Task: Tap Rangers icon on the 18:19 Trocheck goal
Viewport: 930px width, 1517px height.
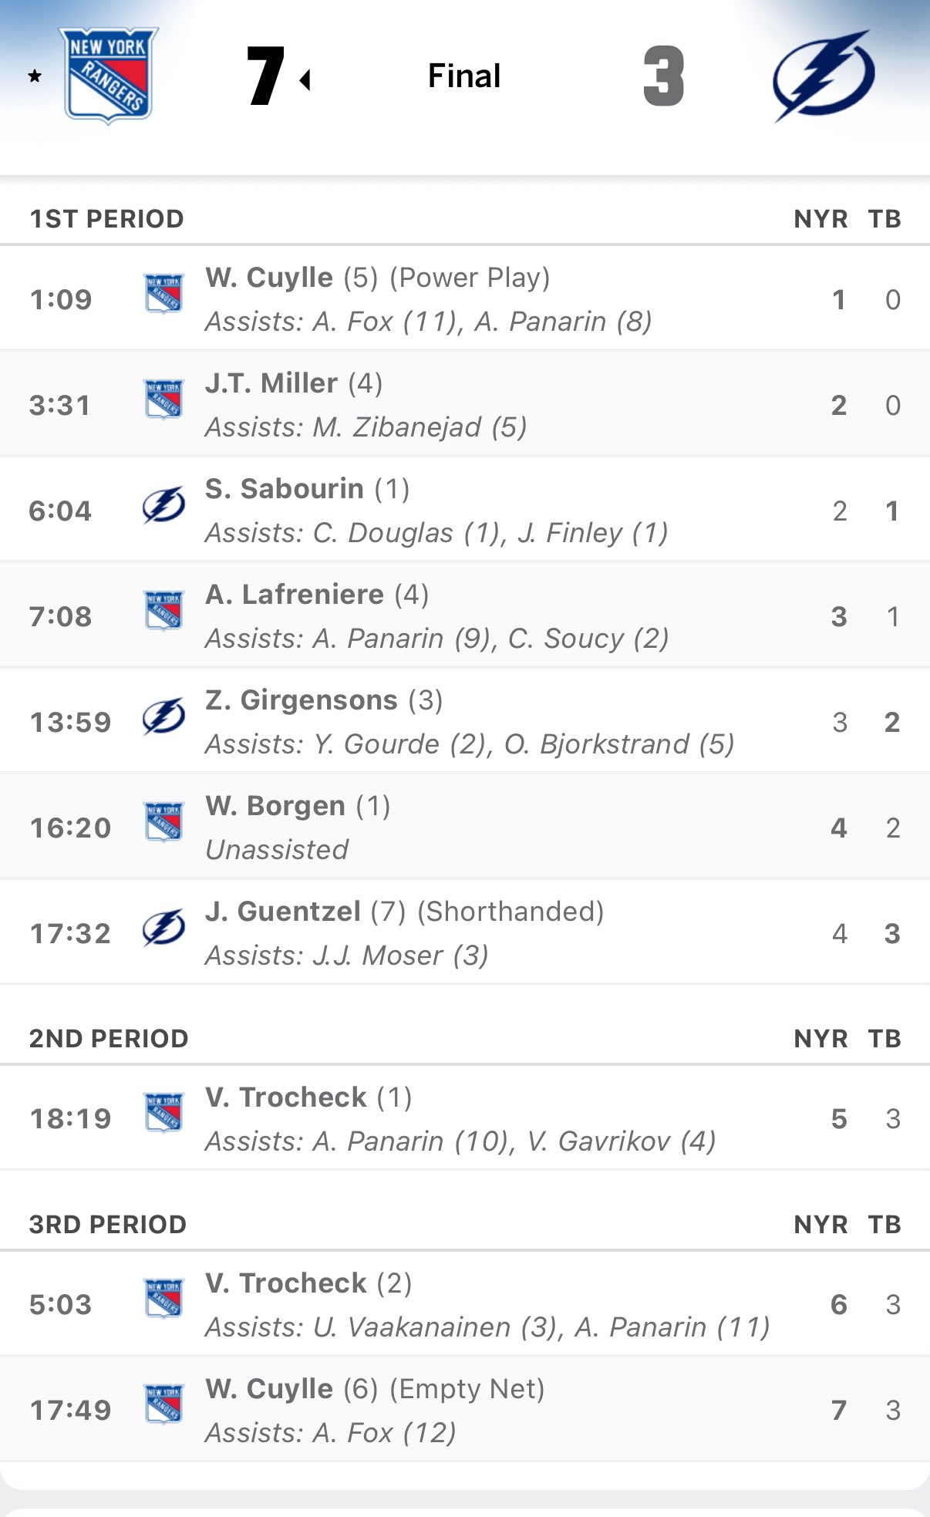Action: pyautogui.click(x=163, y=1113)
